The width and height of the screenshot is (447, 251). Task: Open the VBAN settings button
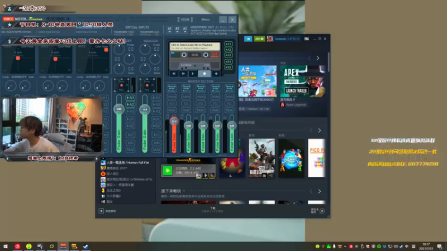pos(185,20)
